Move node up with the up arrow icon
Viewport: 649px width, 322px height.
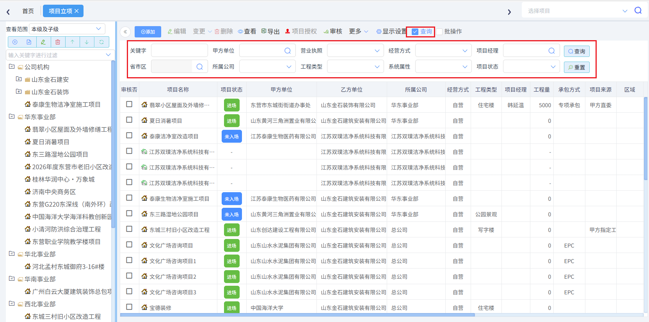[x=72, y=42]
